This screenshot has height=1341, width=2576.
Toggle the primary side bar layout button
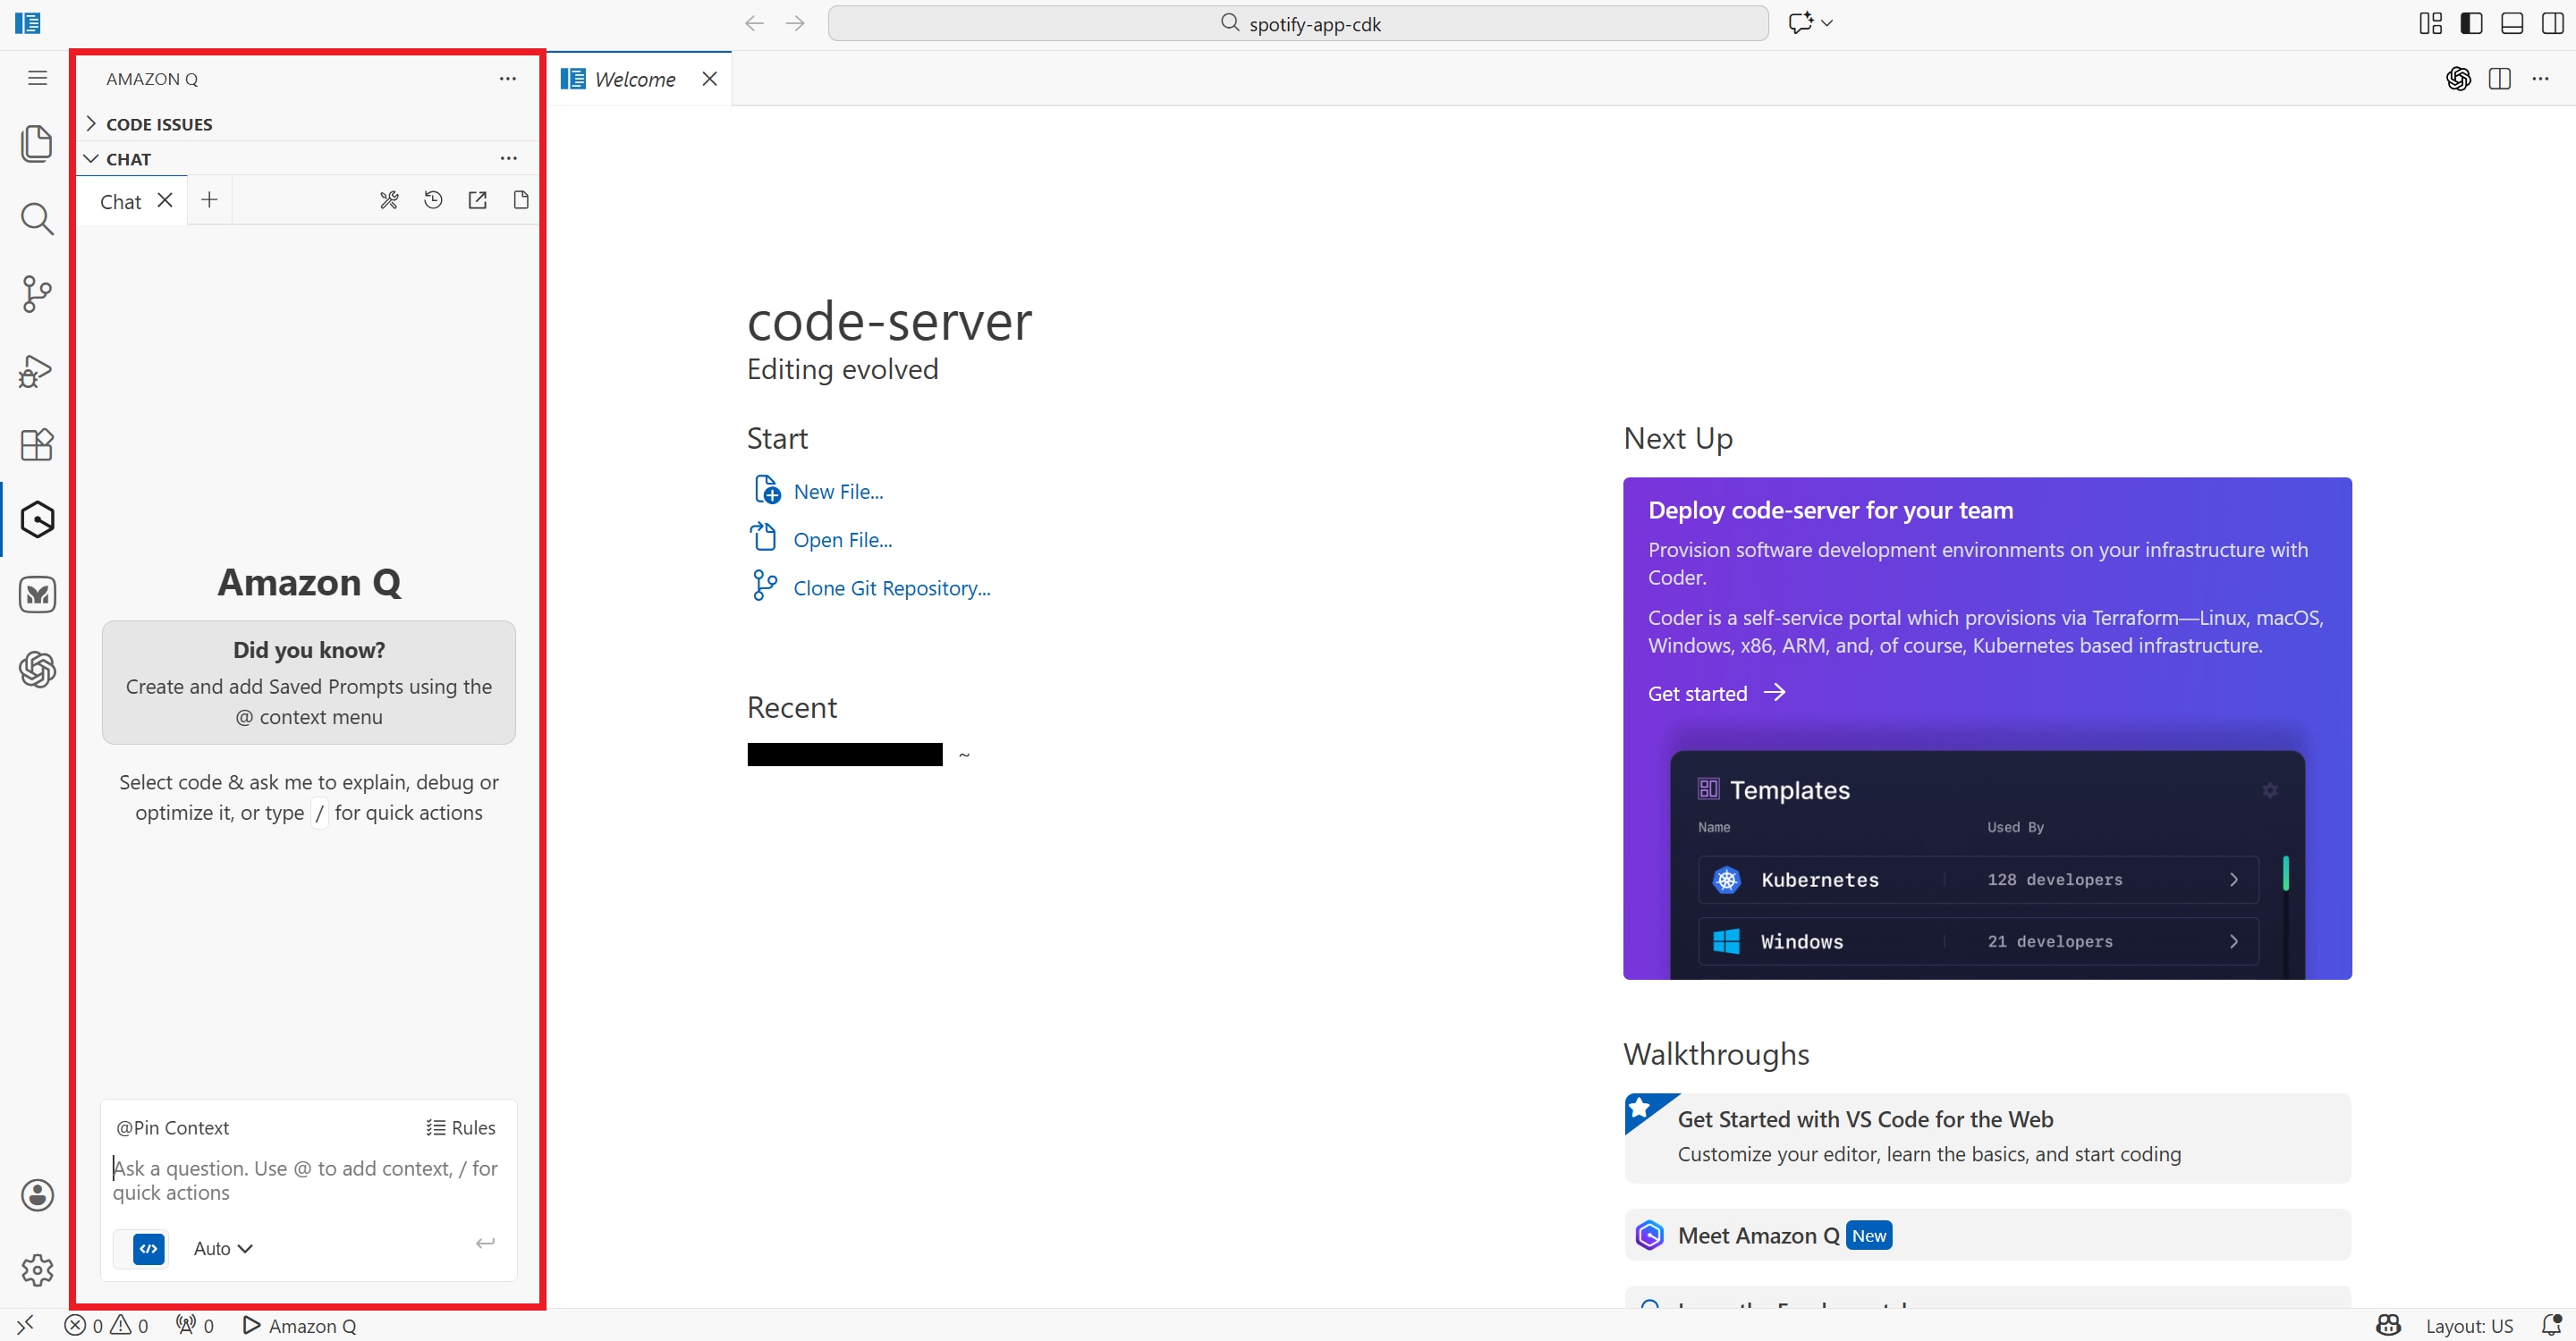tap(2471, 23)
